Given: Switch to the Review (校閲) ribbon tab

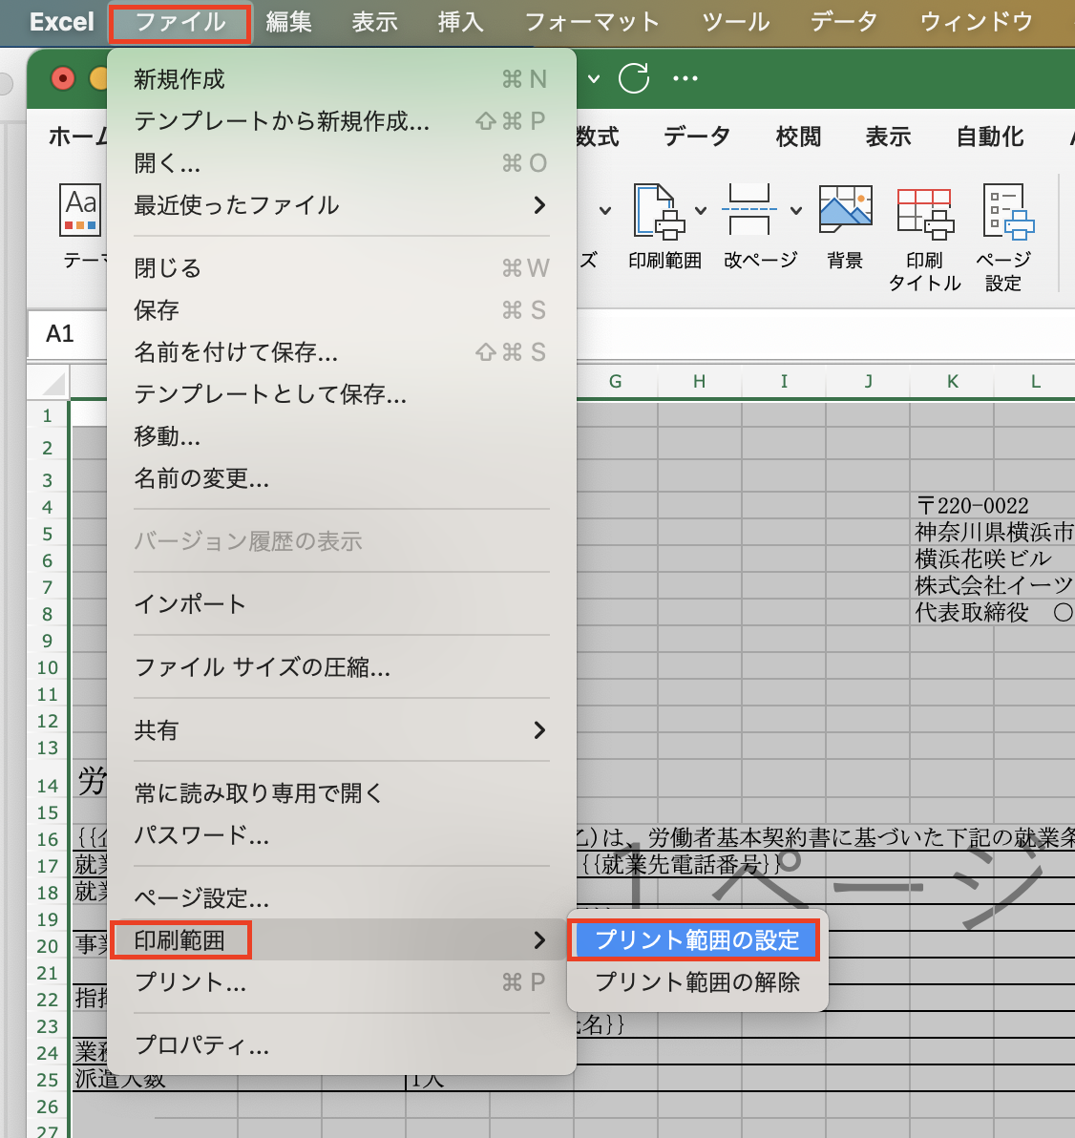Looking at the screenshot, I should 798,137.
